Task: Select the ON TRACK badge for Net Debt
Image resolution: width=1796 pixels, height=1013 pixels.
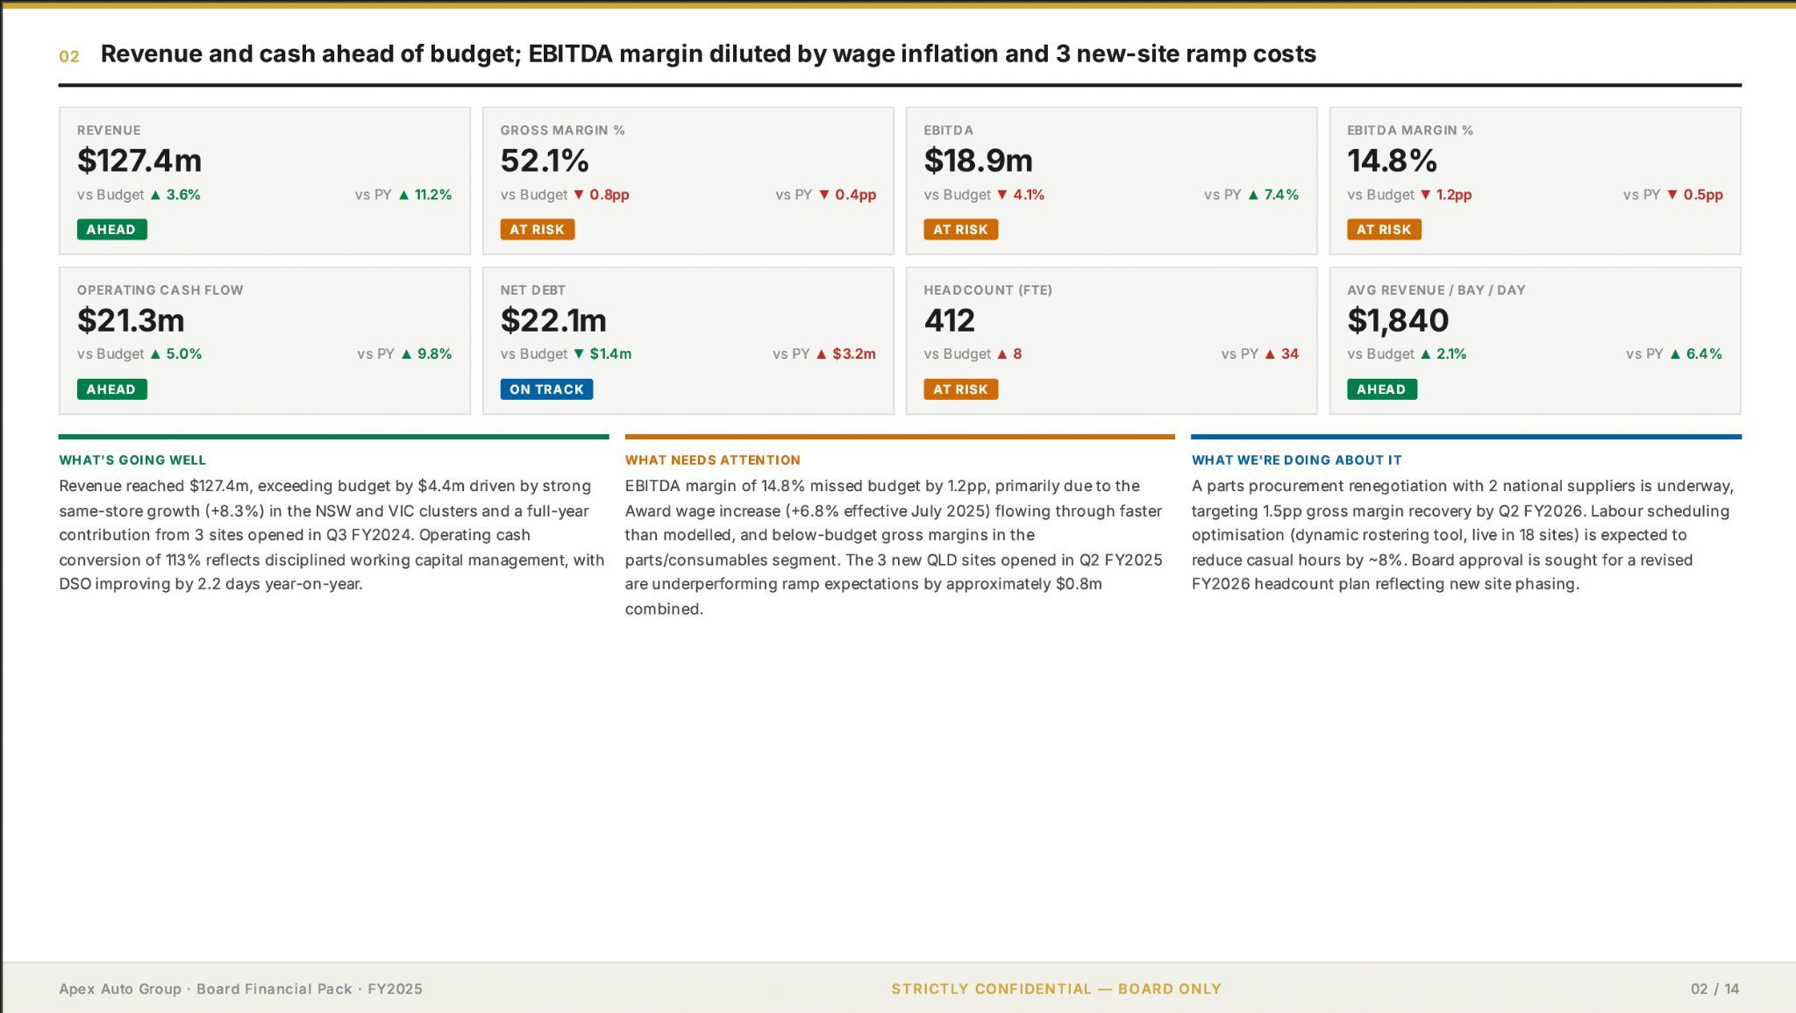Action: 546,389
